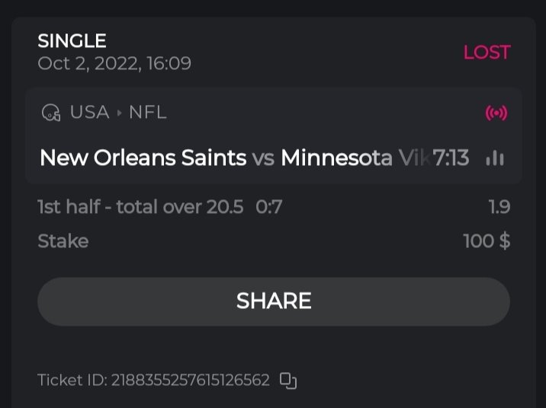546x408 pixels.
Task: Select the Minnesota Vikings team name
Action: pos(355,158)
